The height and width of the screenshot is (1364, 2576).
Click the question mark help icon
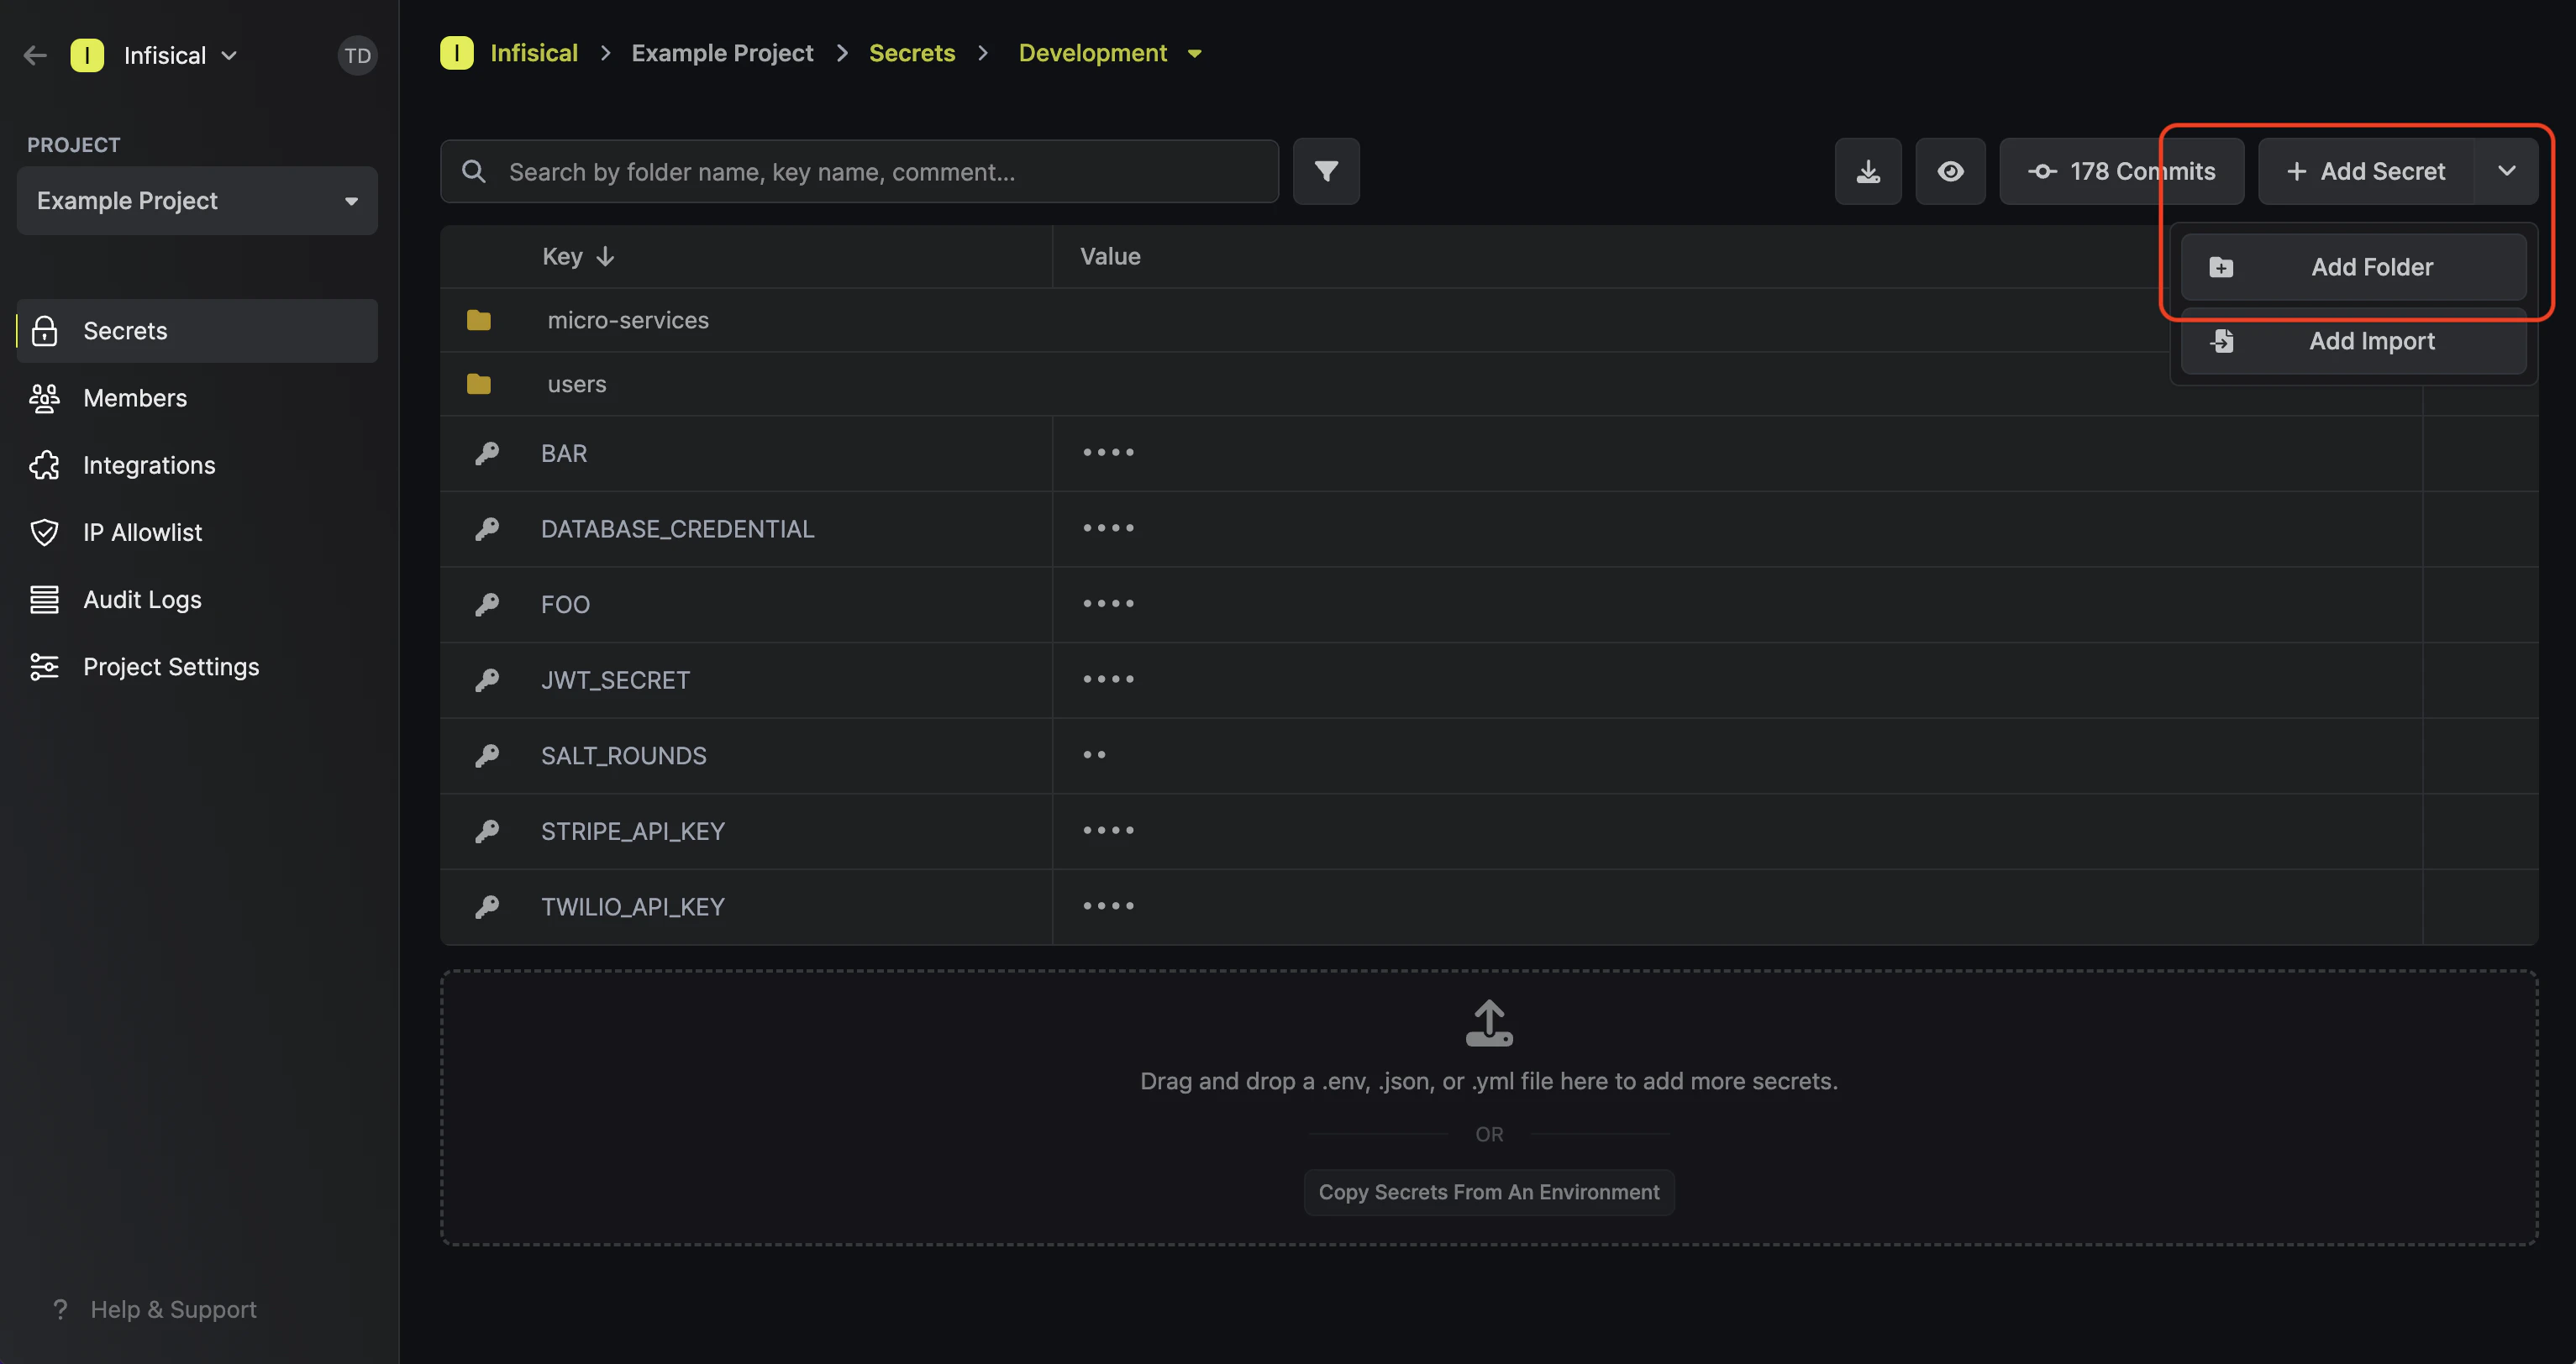(x=60, y=1309)
